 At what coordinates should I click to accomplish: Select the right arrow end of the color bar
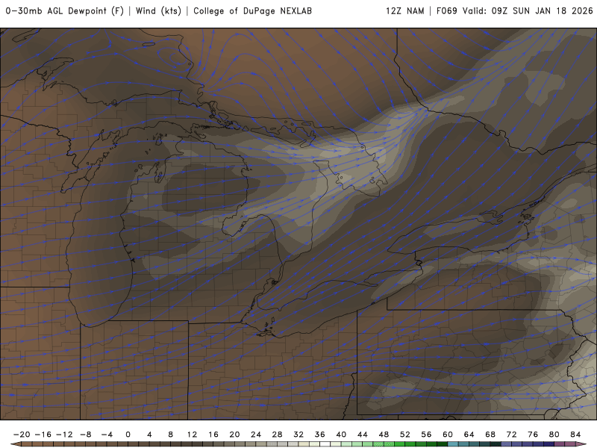click(x=581, y=444)
